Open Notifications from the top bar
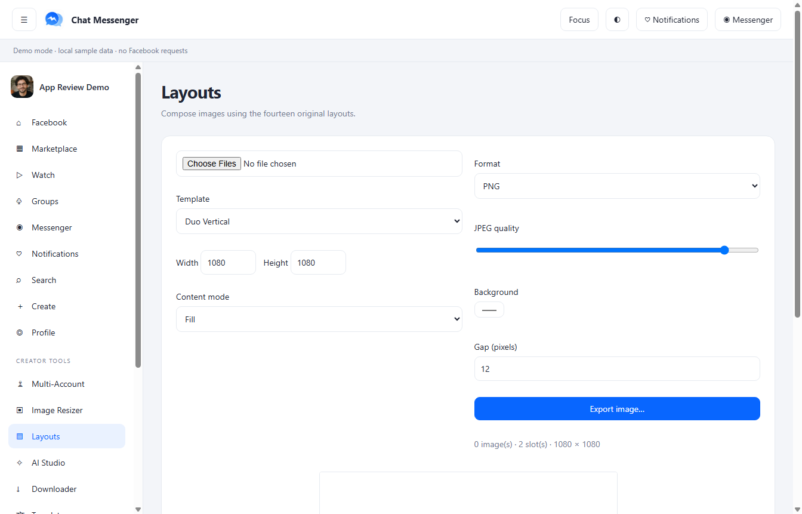Image resolution: width=802 pixels, height=514 pixels. tap(672, 20)
